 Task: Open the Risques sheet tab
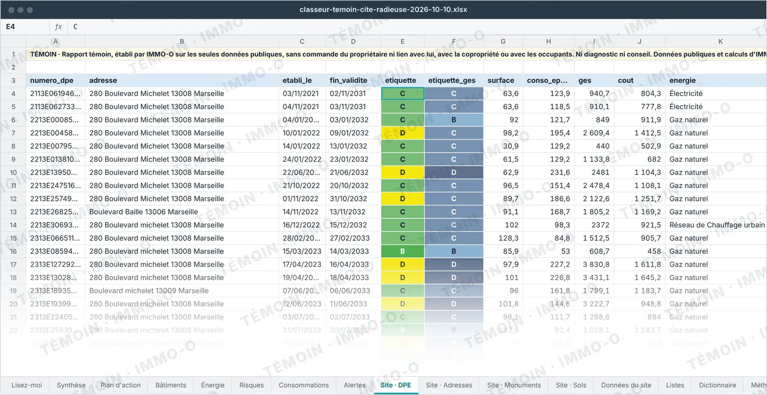(x=251, y=385)
